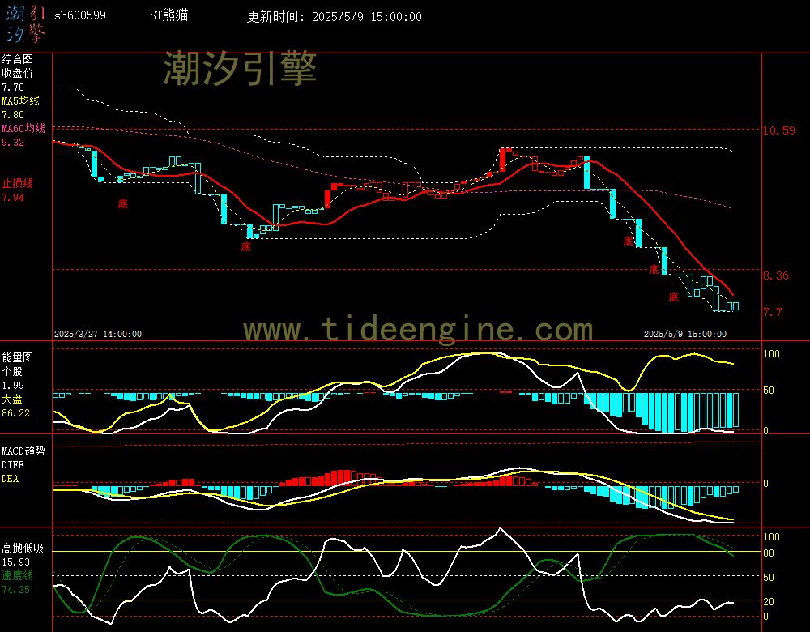This screenshot has width=810, height=632.
Task: Click the 0 axis label in MACD panel
Action: [766, 483]
